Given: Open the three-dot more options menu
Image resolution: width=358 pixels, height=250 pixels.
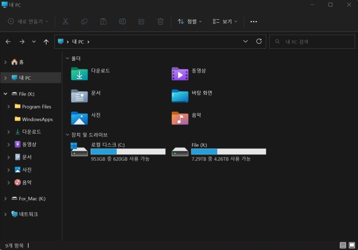Looking at the screenshot, I should [x=253, y=22].
